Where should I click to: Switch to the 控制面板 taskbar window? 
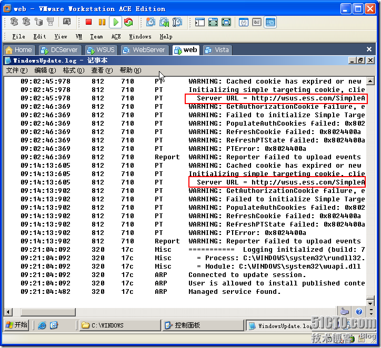(x=203, y=325)
